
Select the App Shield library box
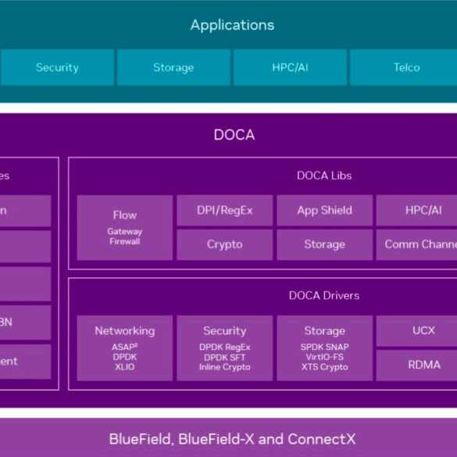click(325, 210)
